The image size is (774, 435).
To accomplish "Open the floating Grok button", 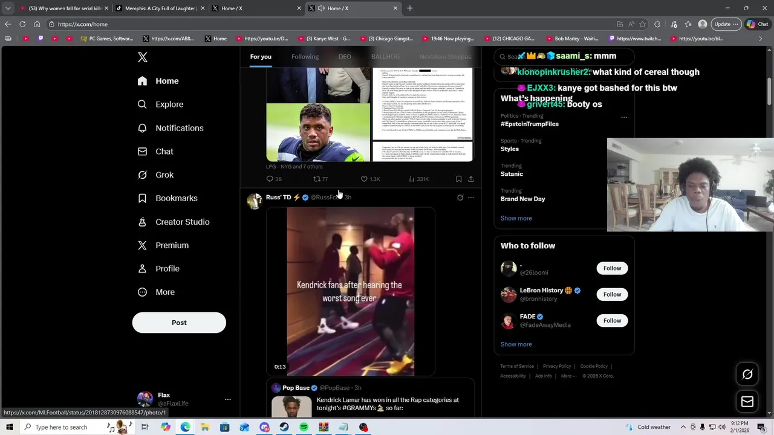I will click(x=747, y=375).
